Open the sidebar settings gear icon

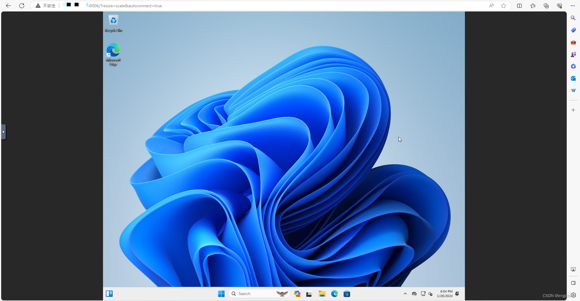coord(573,295)
